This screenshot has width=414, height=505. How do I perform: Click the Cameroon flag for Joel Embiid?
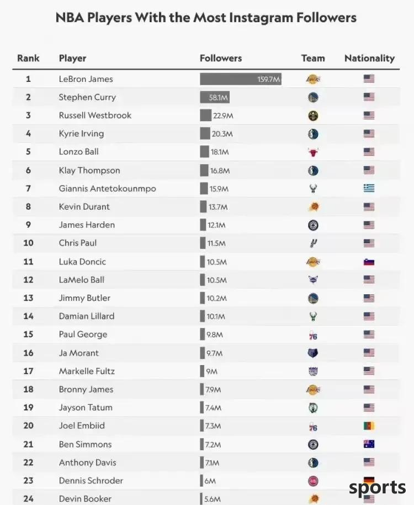point(369,426)
